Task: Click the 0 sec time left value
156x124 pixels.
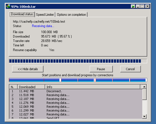Action: (45, 45)
